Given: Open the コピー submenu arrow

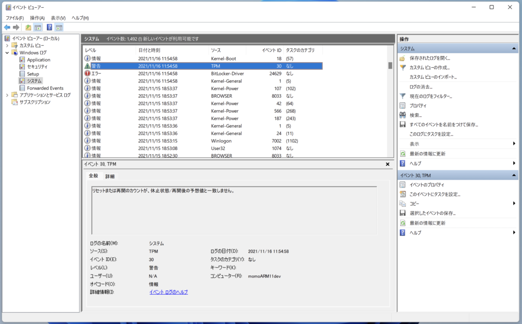Looking at the screenshot, I should coord(514,204).
